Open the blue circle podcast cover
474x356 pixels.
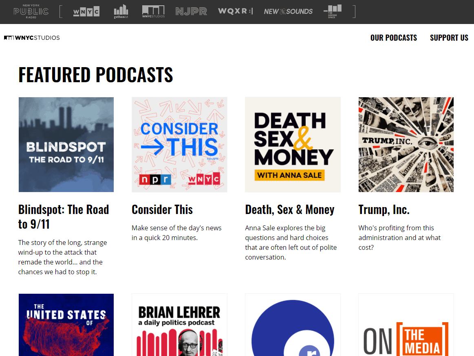293,325
